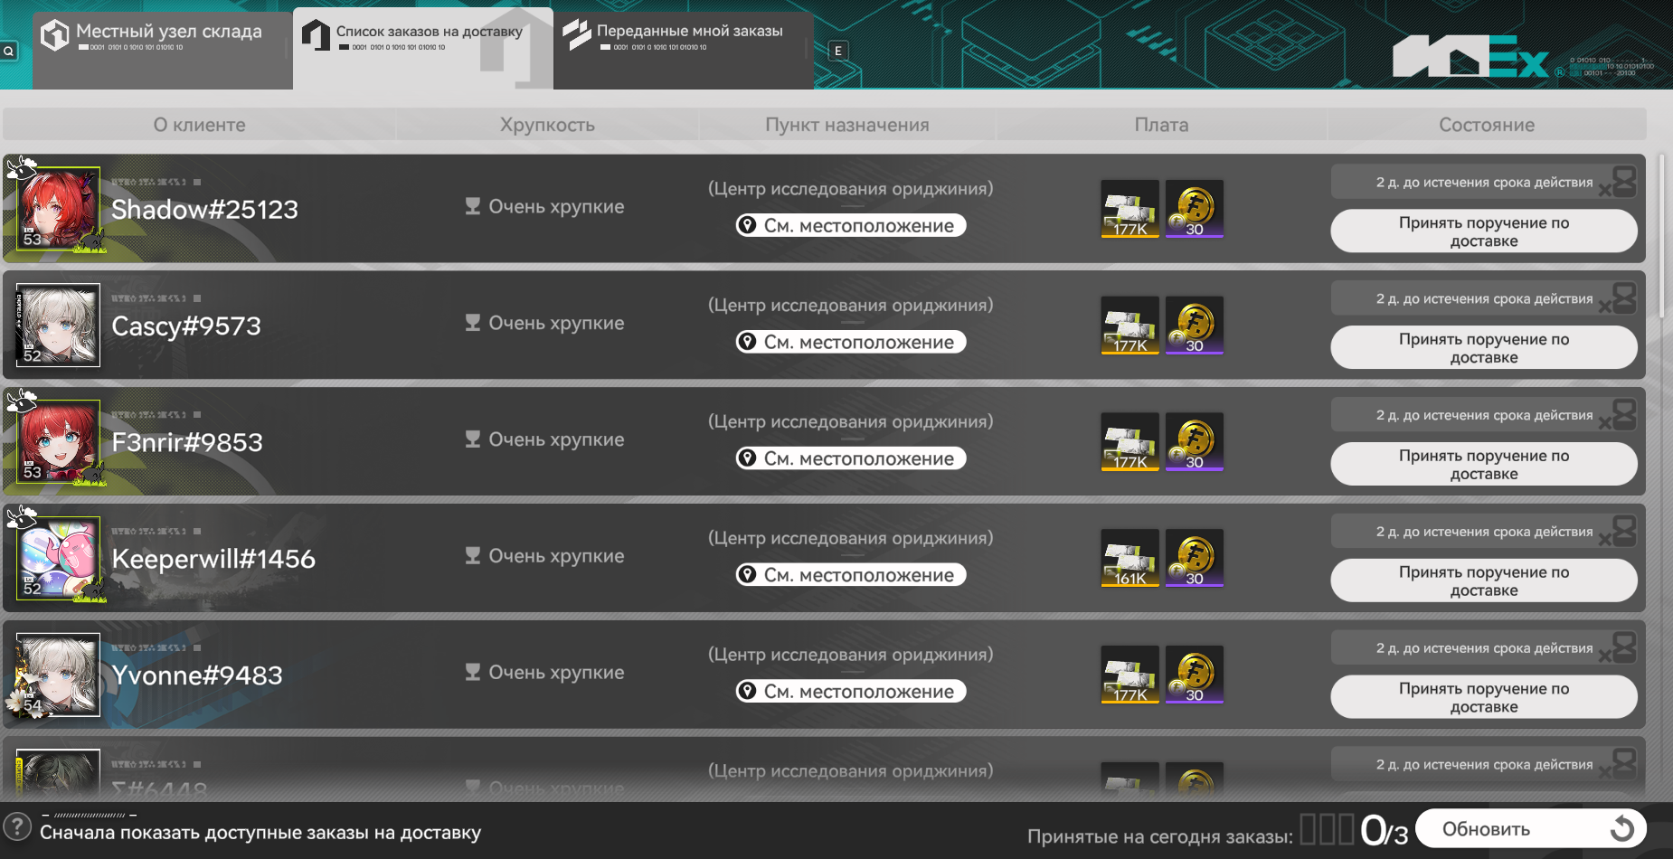The width and height of the screenshot is (1673, 859).
Task: Click the gold coin reward icon for Cascy#9573
Action: tap(1195, 326)
